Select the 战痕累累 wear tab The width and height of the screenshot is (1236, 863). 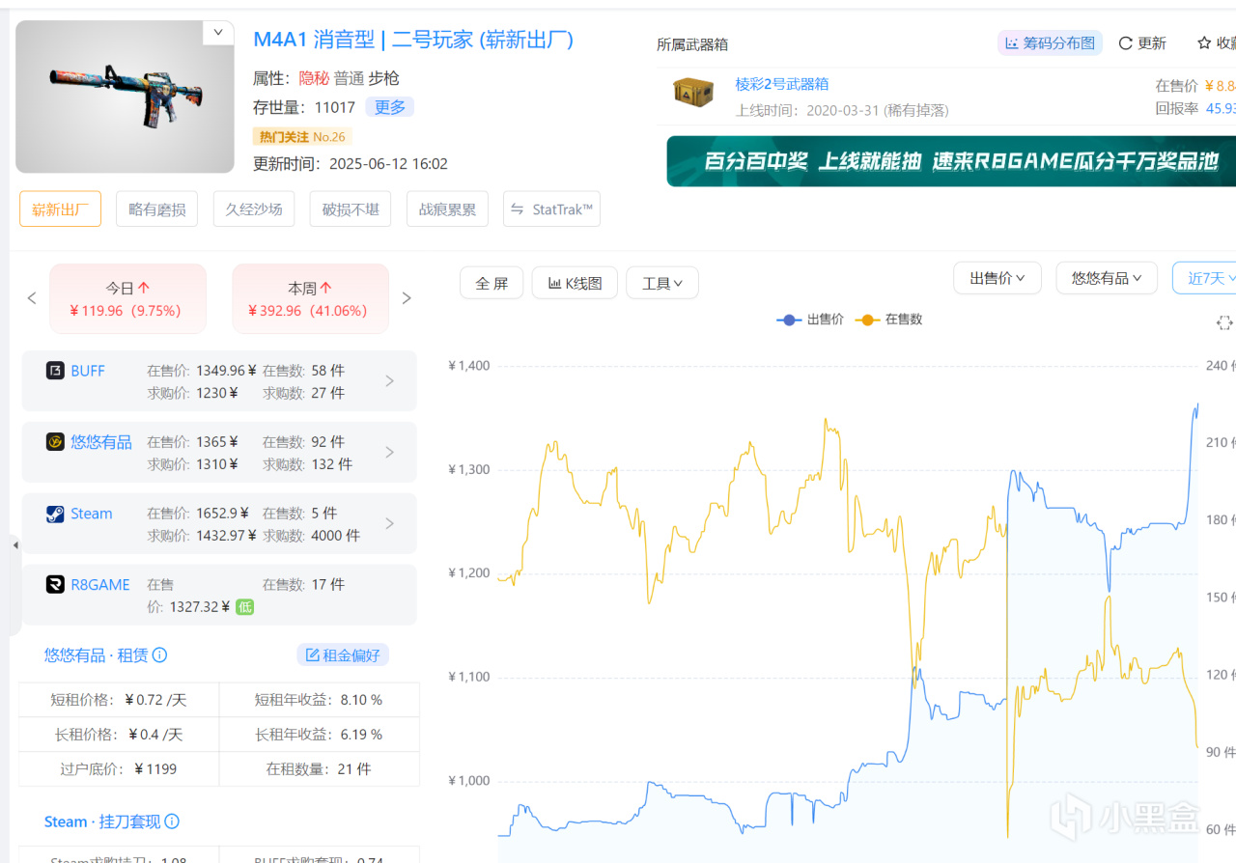coord(447,209)
